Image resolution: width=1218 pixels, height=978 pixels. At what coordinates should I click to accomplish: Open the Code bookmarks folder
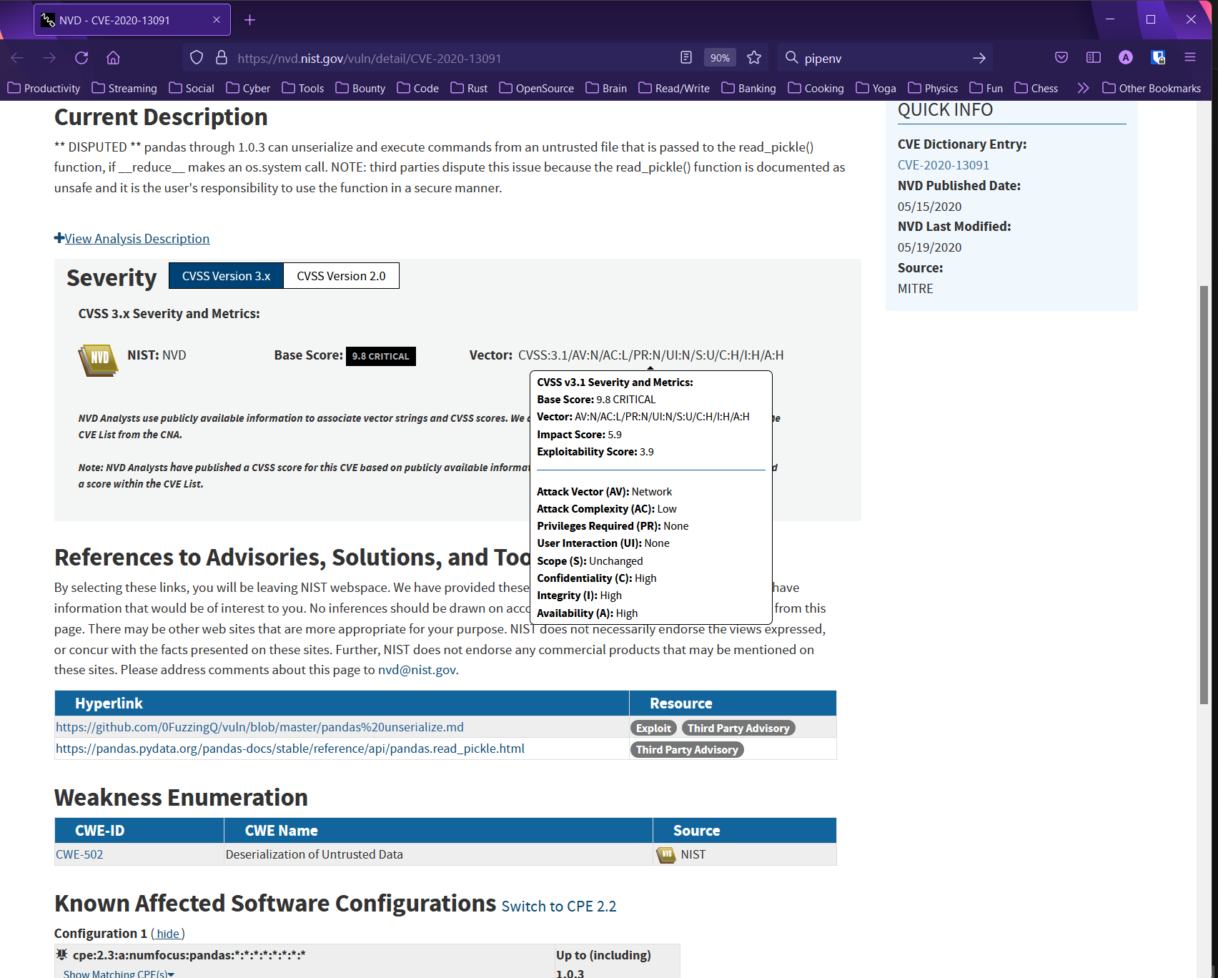tap(417, 88)
